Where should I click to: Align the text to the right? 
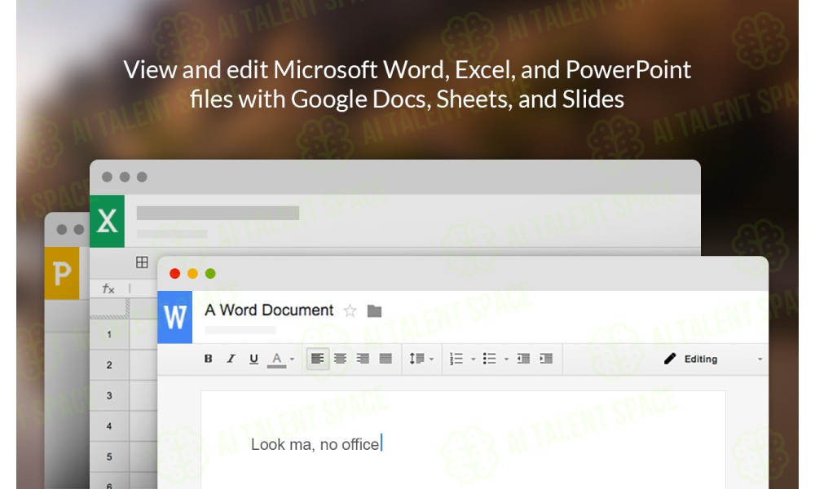tap(363, 359)
